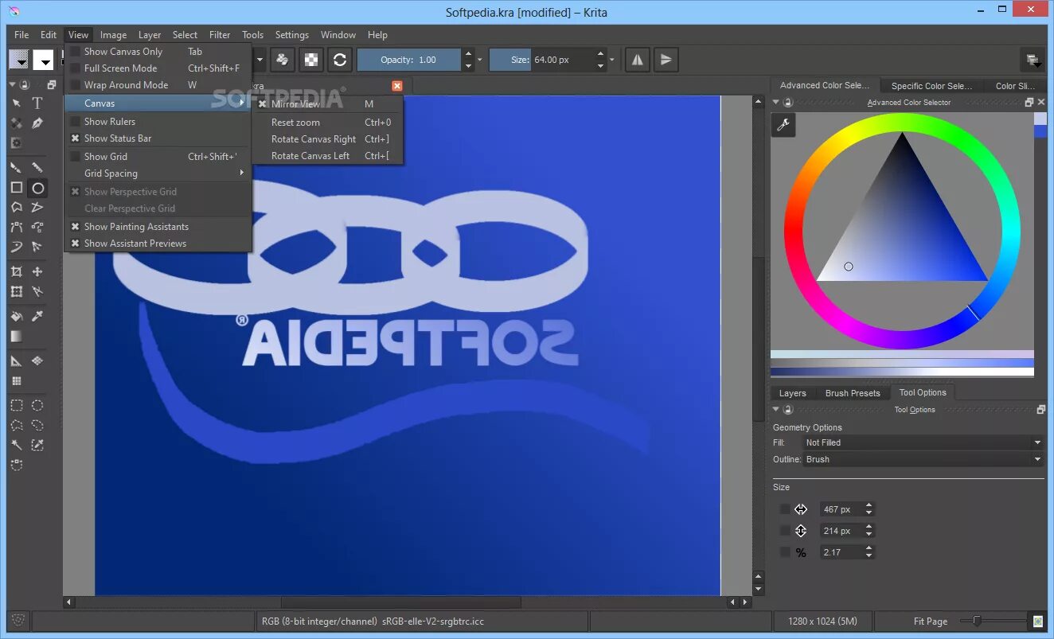Image resolution: width=1054 pixels, height=639 pixels.
Task: Click the Fit Page zoom label
Action: point(930,621)
